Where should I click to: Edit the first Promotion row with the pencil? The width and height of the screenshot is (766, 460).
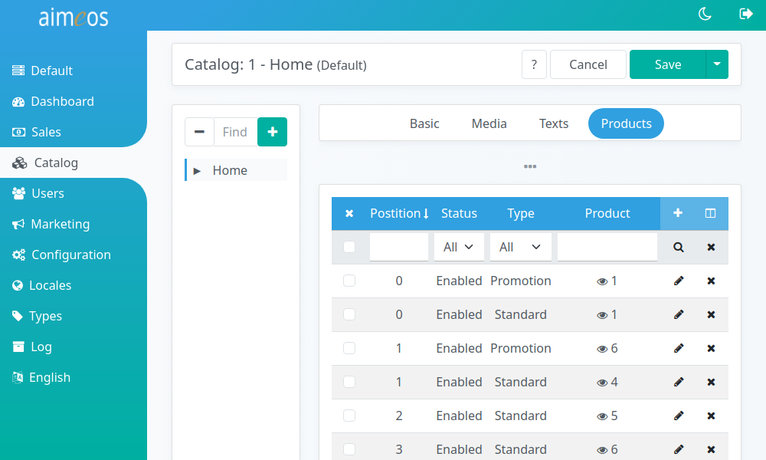(678, 281)
